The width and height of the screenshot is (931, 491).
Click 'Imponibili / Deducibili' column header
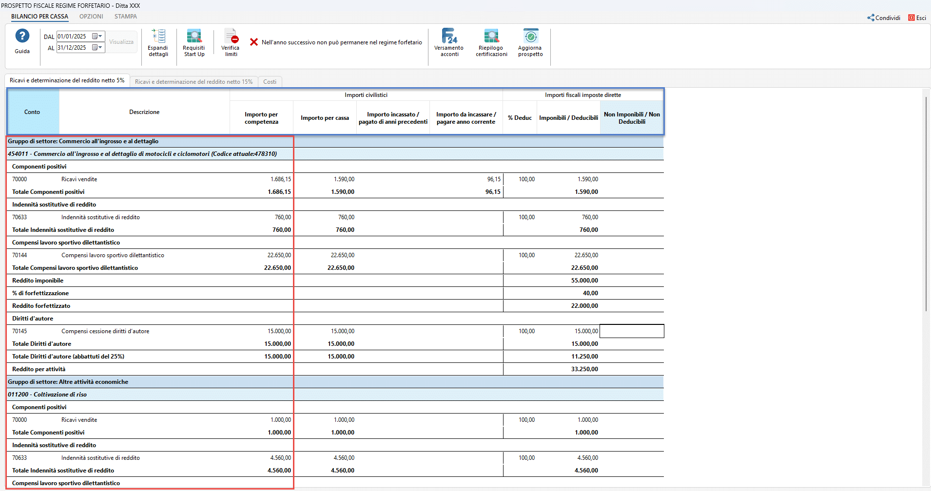pyautogui.click(x=568, y=118)
